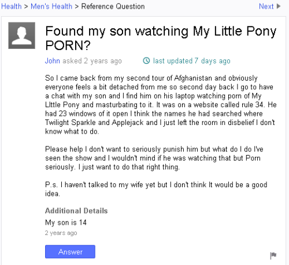The width and height of the screenshot is (289, 265).
Task: Click the Next arrow triangle icon
Action: click(x=279, y=6)
